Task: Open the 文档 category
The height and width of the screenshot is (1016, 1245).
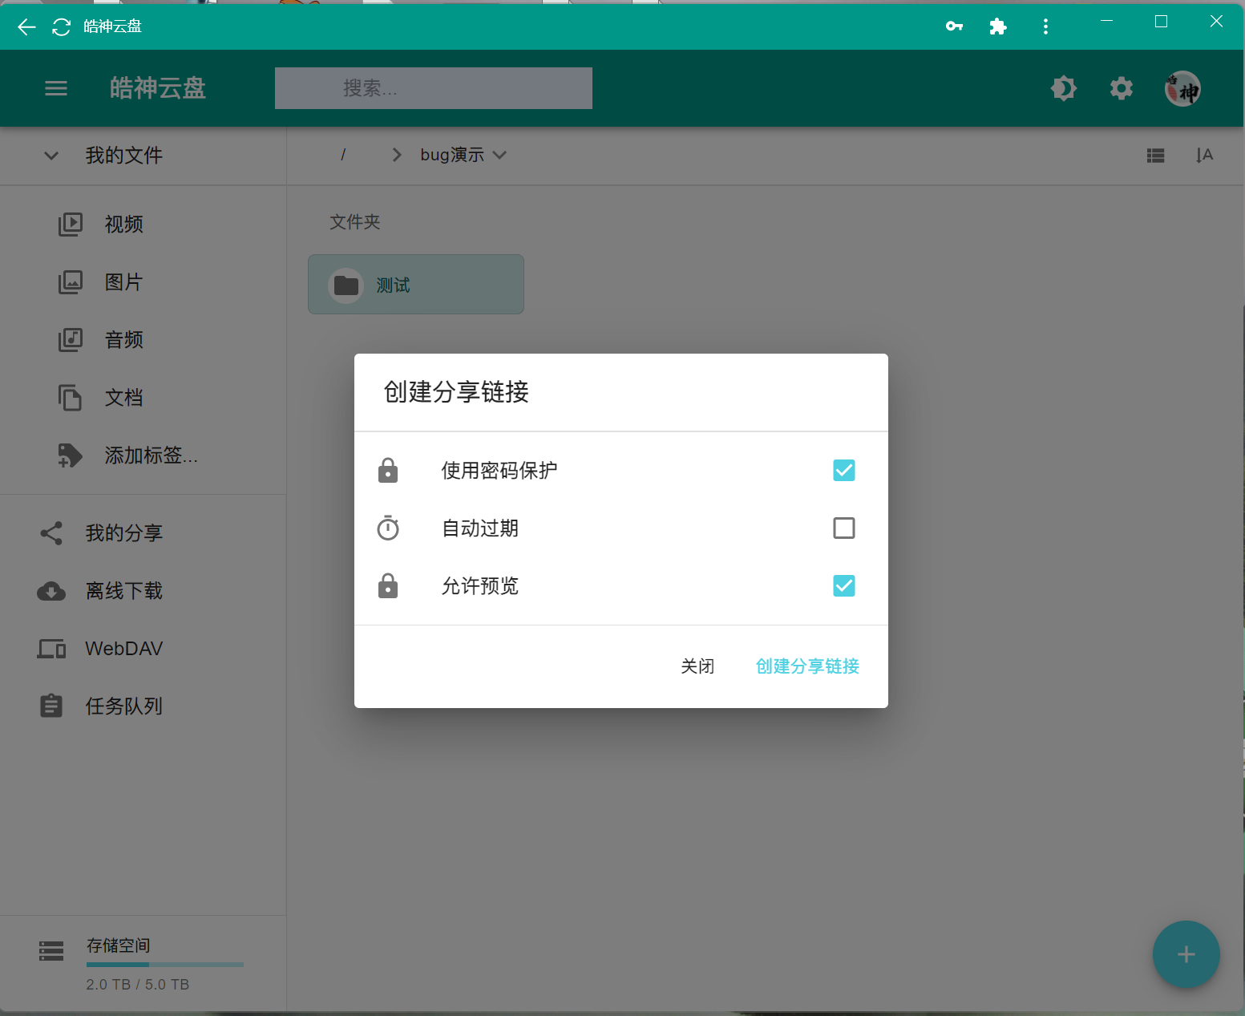Action: point(143,398)
